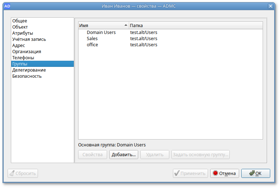The image size is (280, 188).
Task: Switch to the Атрибуты section
Action: coord(22,33)
